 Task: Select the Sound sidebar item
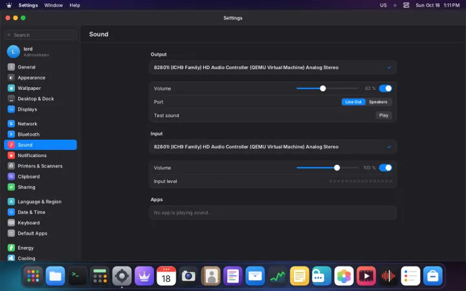coord(40,145)
